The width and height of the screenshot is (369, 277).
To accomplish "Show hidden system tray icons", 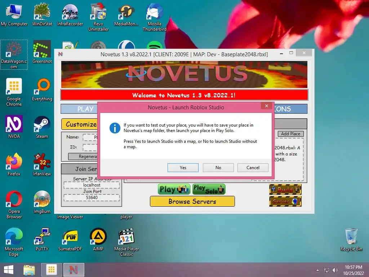I will [318, 270].
